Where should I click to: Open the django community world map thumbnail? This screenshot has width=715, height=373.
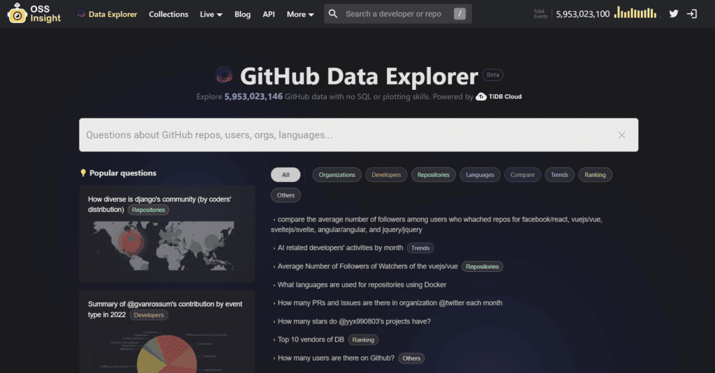coord(167,246)
